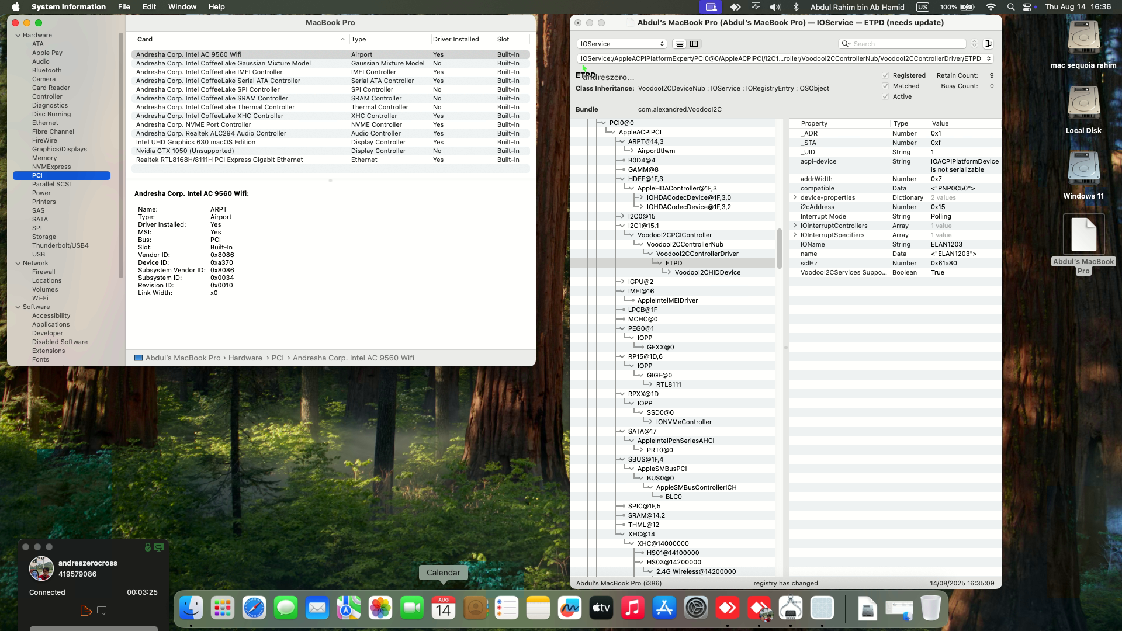Open Freeform from the Dock
The height and width of the screenshot is (631, 1122).
pos(570,608)
